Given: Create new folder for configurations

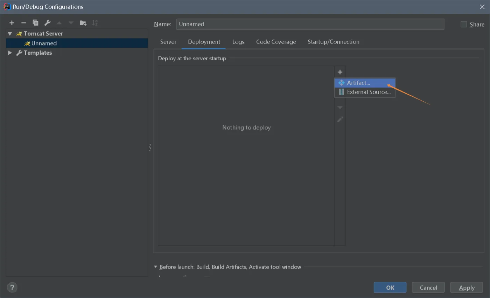Looking at the screenshot, I should 83,23.
